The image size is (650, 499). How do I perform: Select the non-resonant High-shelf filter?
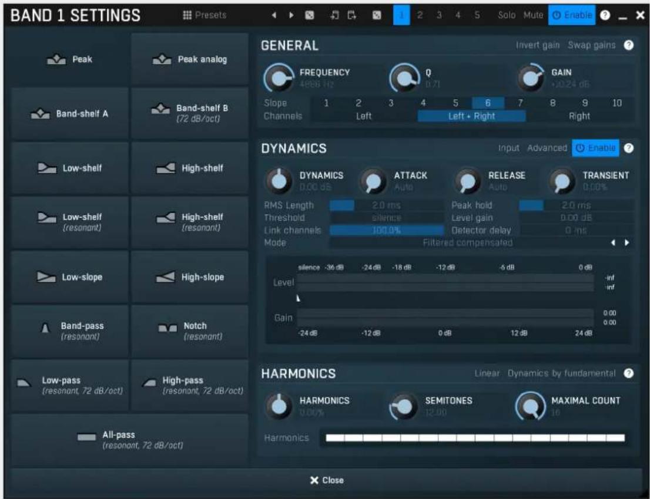pyautogui.click(x=190, y=168)
